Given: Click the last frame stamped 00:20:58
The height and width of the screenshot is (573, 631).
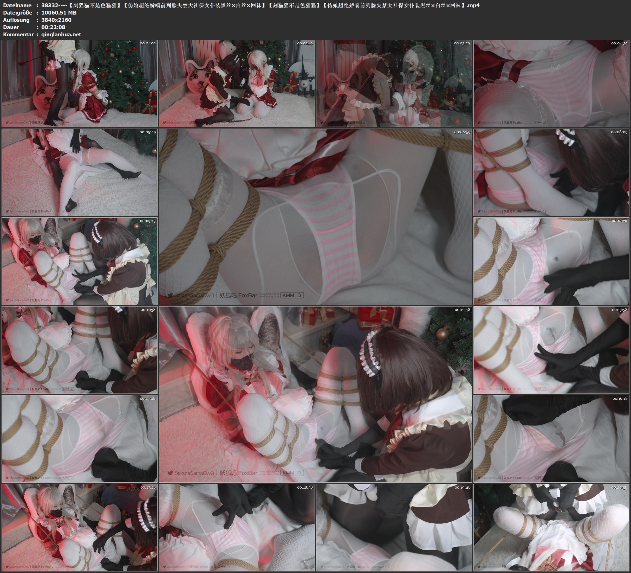Looking at the screenshot, I should point(551,528).
